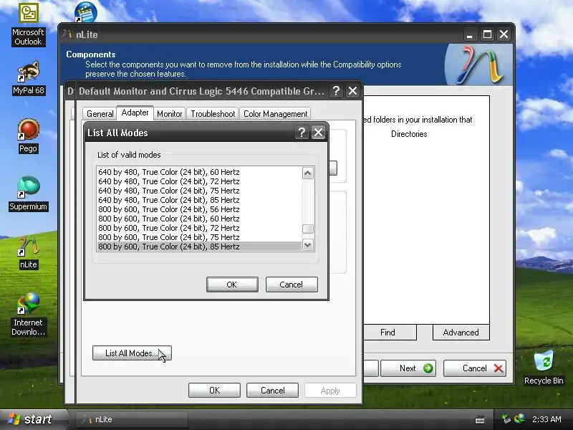Click the List All Modes button
This screenshot has height=430, width=573.
pos(132,353)
